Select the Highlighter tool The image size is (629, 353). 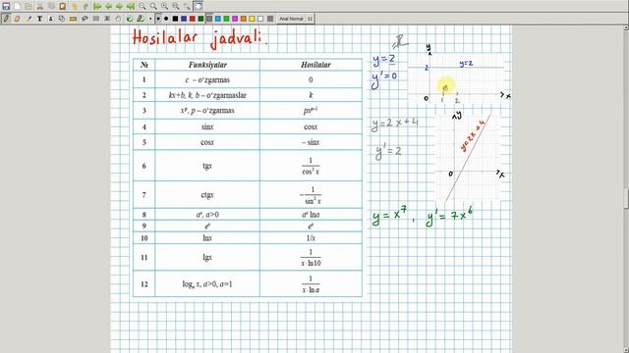pos(29,19)
